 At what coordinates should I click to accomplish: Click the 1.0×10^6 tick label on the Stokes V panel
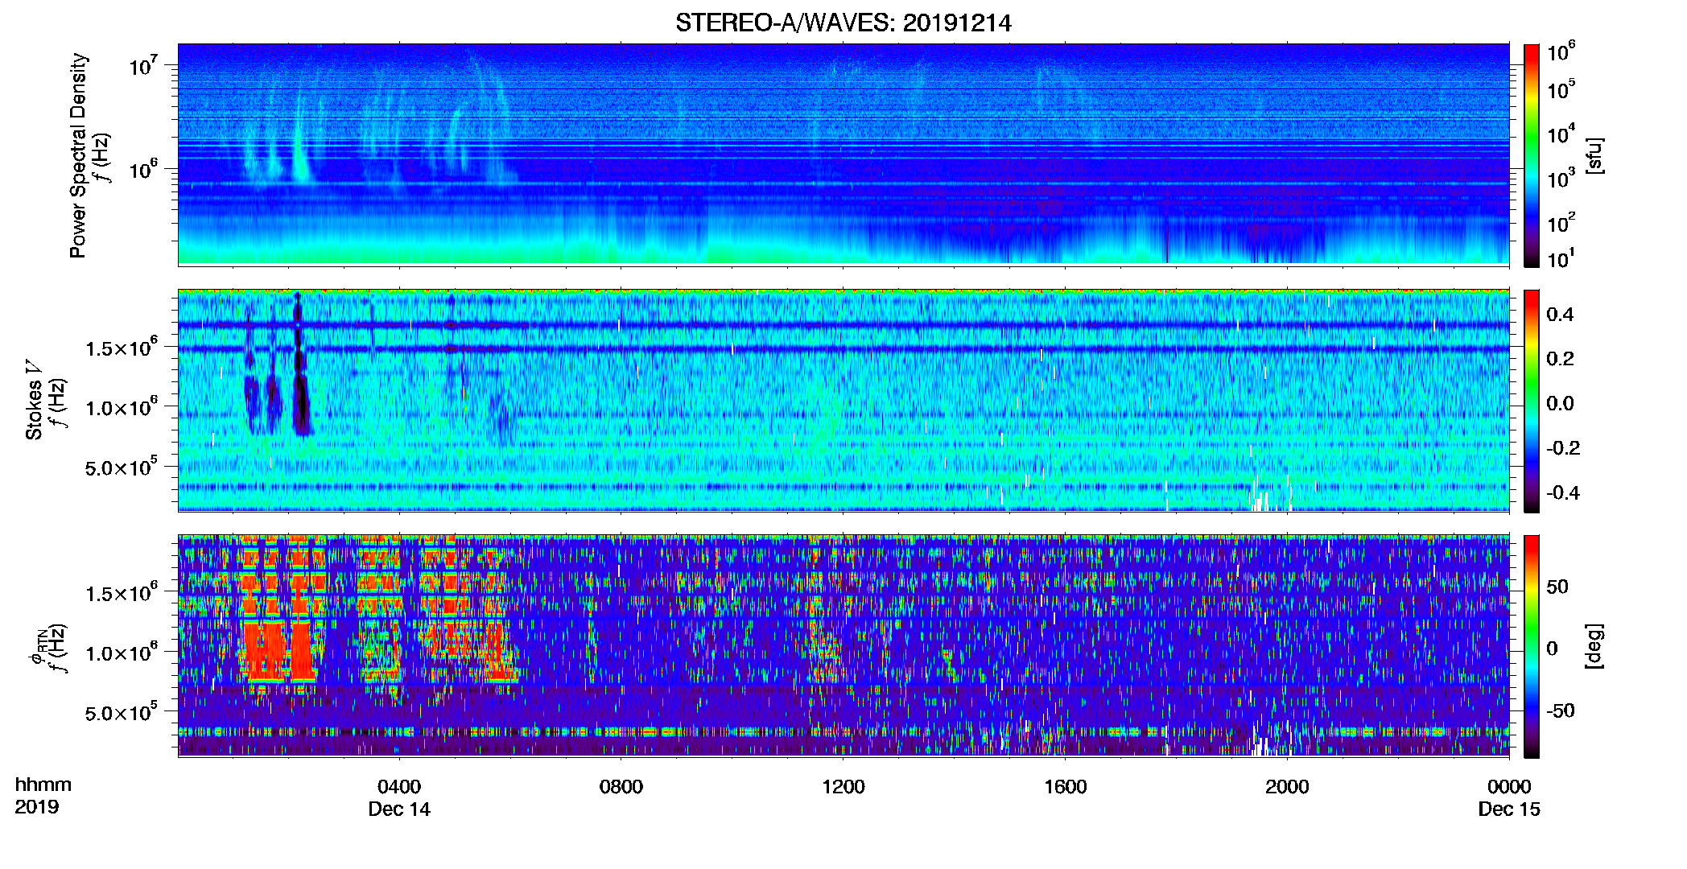tap(122, 407)
